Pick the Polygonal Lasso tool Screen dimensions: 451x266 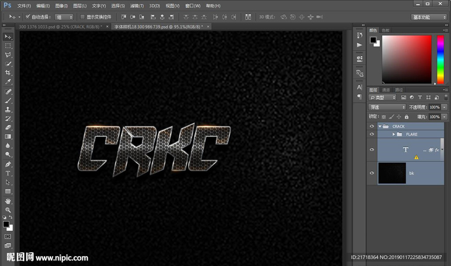(x=8, y=55)
